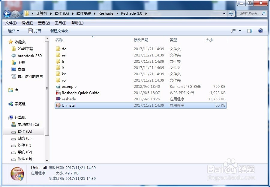The width and height of the screenshot is (270, 187).
Task: Open the 工具(T) menu
Action: tap(61, 23)
